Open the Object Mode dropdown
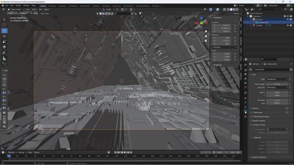 (16, 9)
